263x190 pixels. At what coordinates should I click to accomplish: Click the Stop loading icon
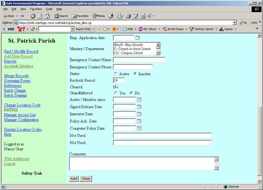pos(33,16)
